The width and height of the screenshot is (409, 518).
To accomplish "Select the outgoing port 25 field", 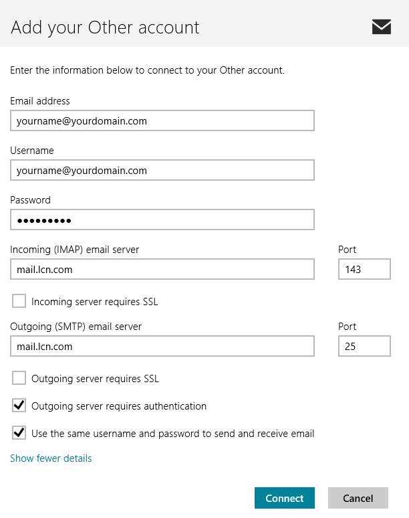I will click(364, 346).
